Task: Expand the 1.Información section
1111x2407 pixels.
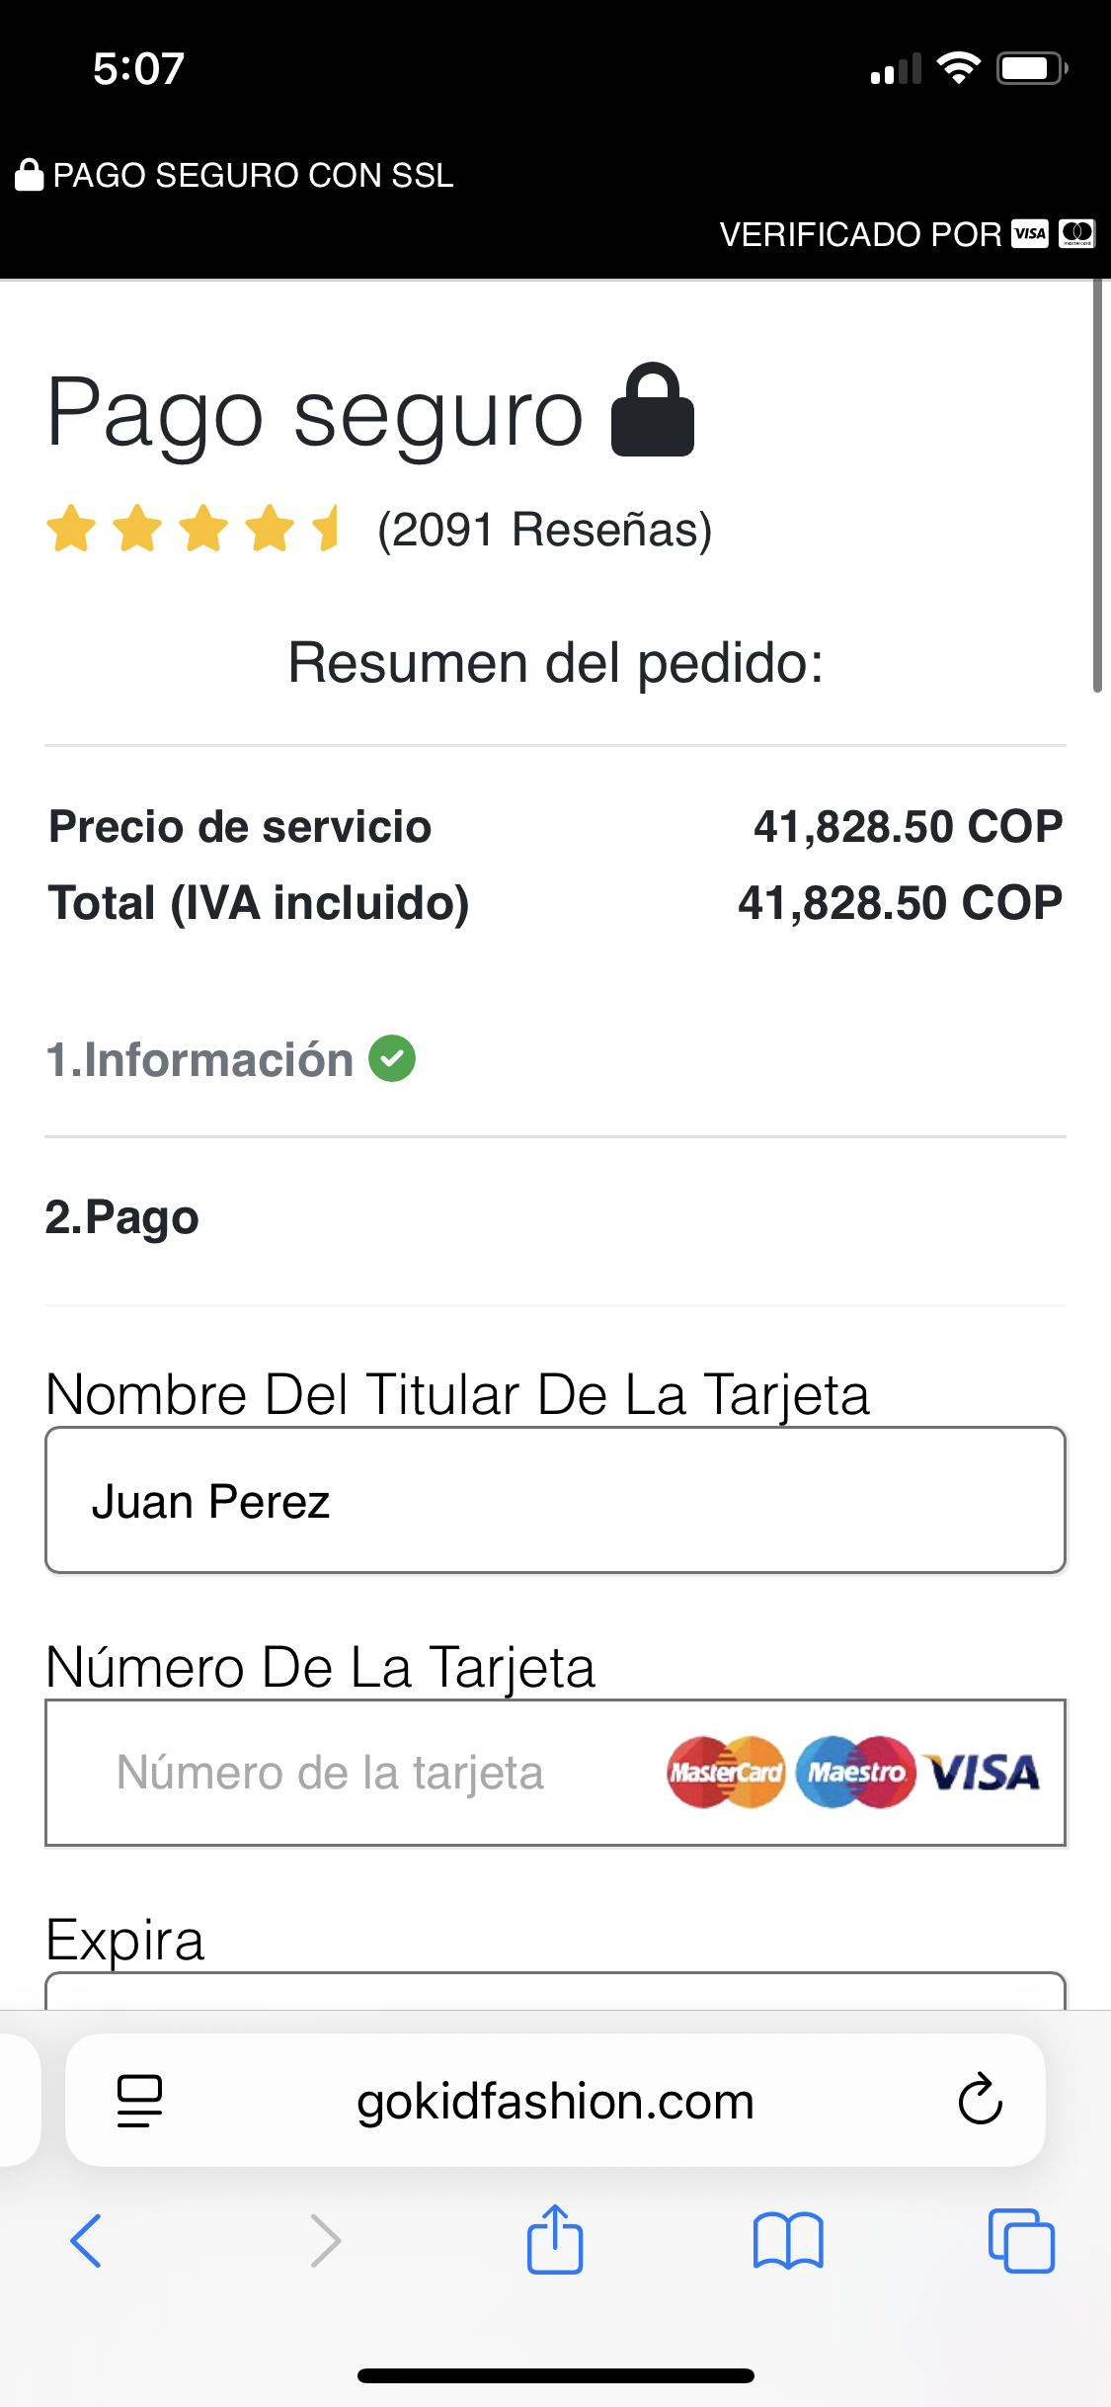Action: pos(199,1059)
